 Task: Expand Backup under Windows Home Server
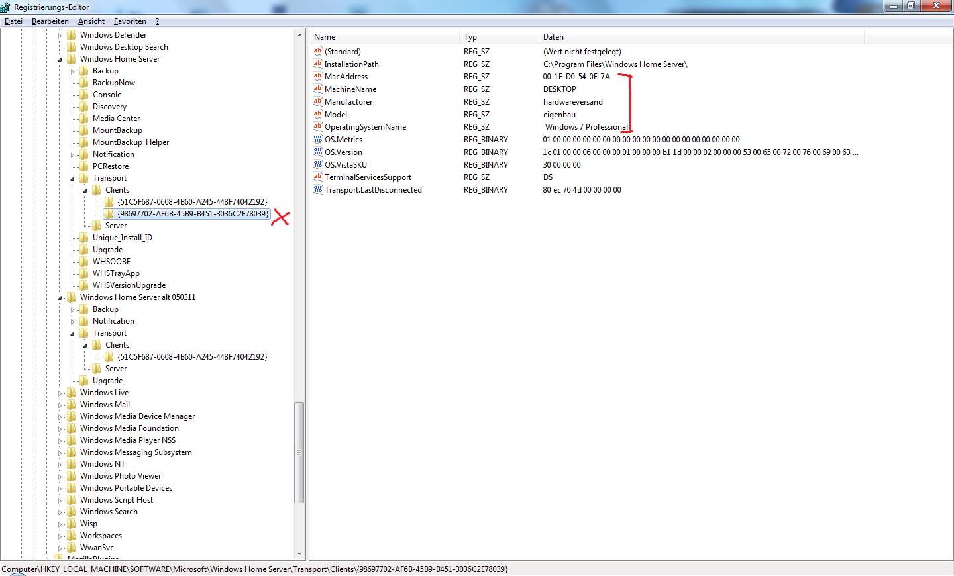click(72, 72)
